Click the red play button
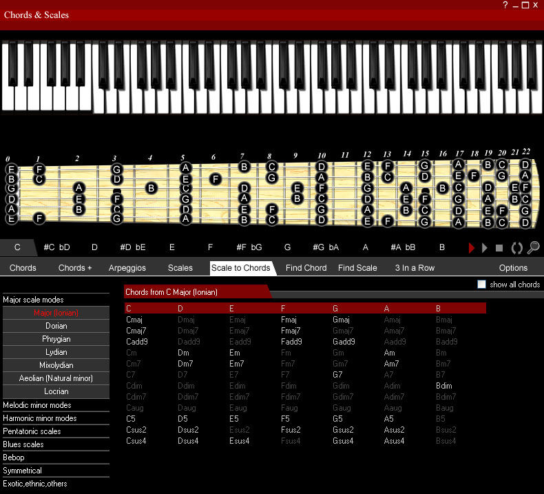Image resolution: width=544 pixels, height=494 pixels. [x=471, y=248]
